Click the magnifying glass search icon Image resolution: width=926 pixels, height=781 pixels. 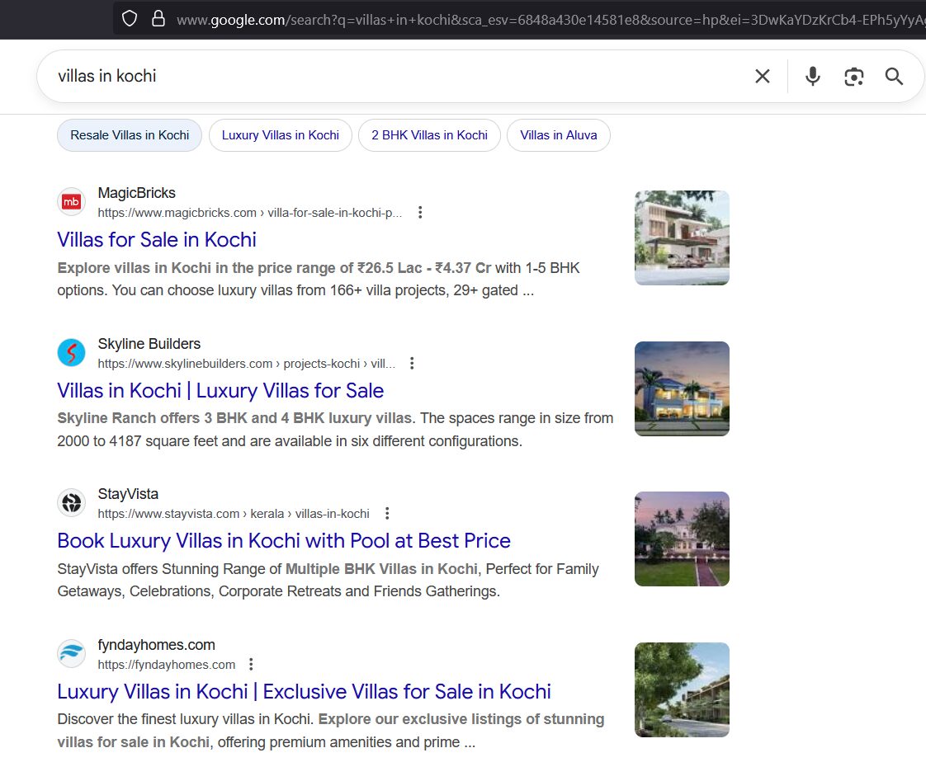tap(894, 77)
